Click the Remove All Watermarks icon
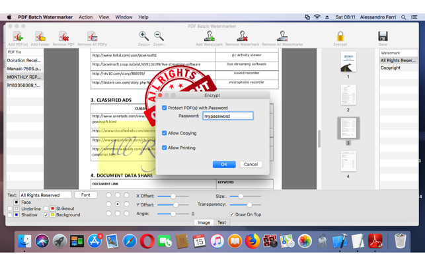 pos(282,36)
